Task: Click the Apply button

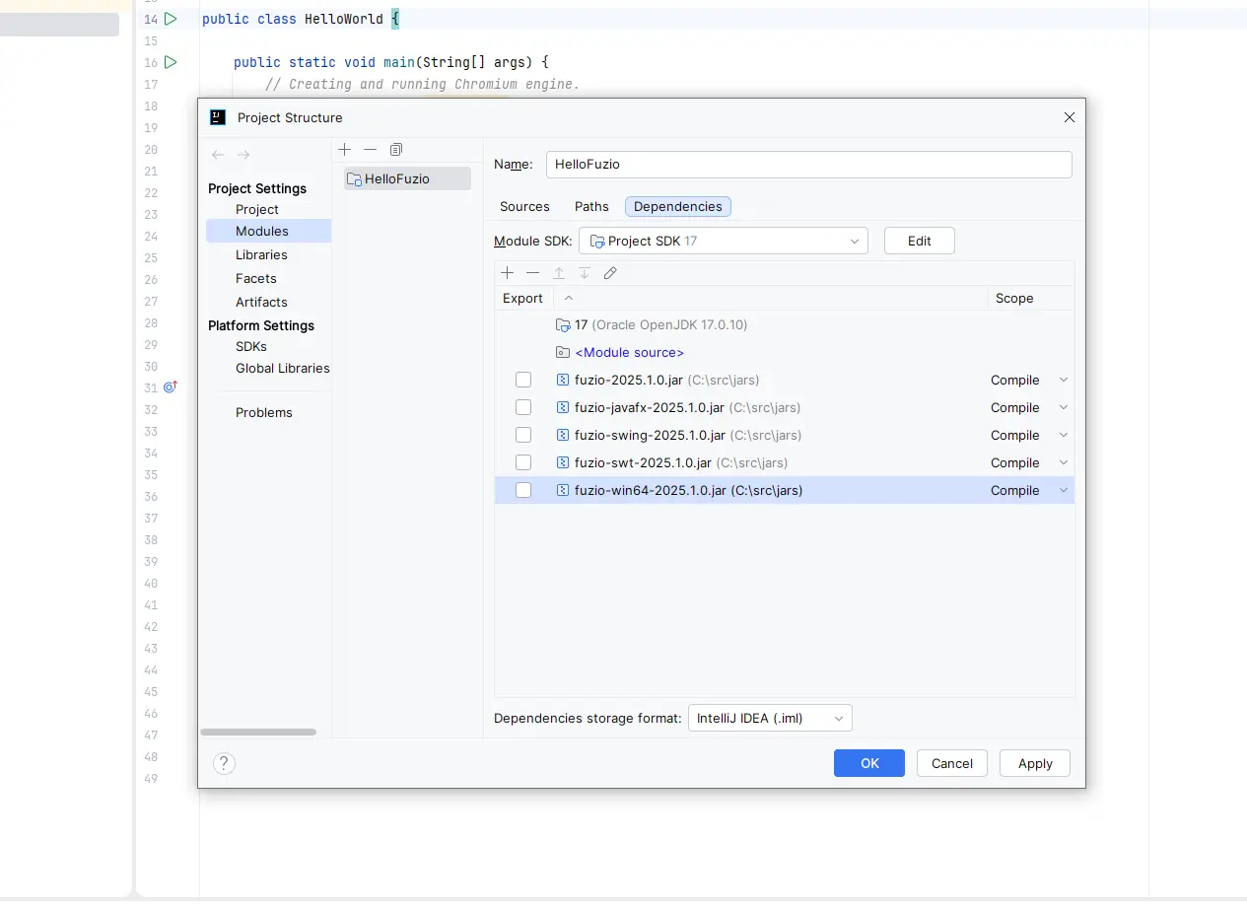Action: [x=1035, y=763]
